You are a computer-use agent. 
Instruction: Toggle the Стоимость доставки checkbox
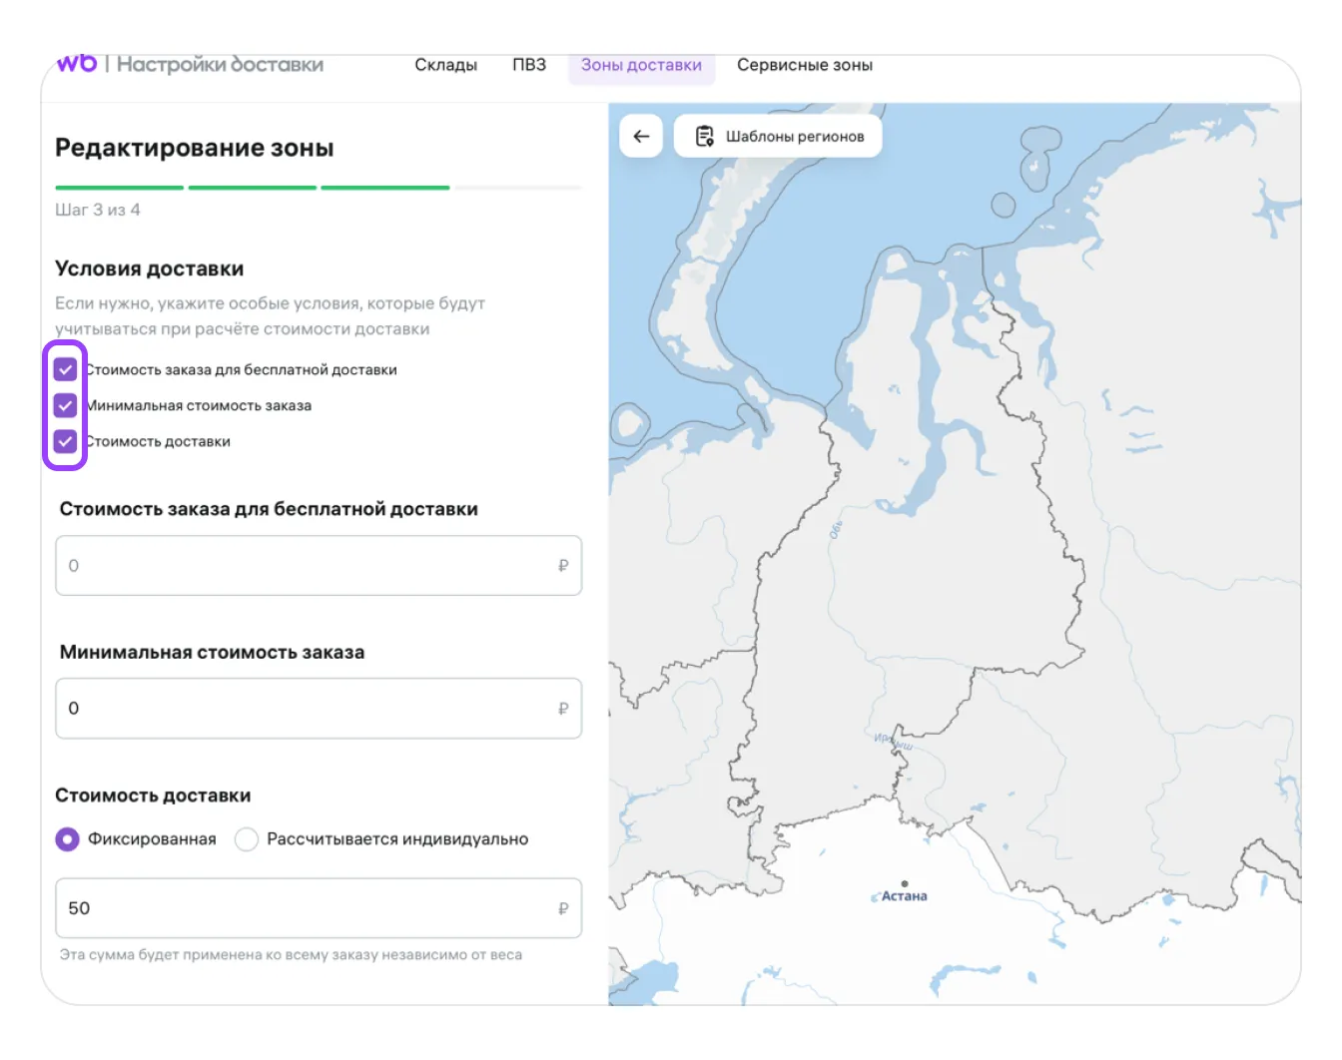pos(65,441)
